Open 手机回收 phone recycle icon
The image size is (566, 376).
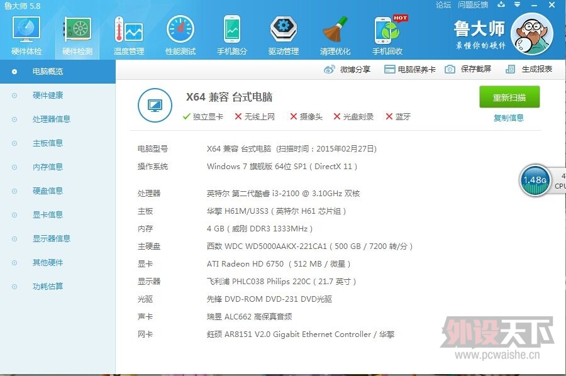(387, 35)
